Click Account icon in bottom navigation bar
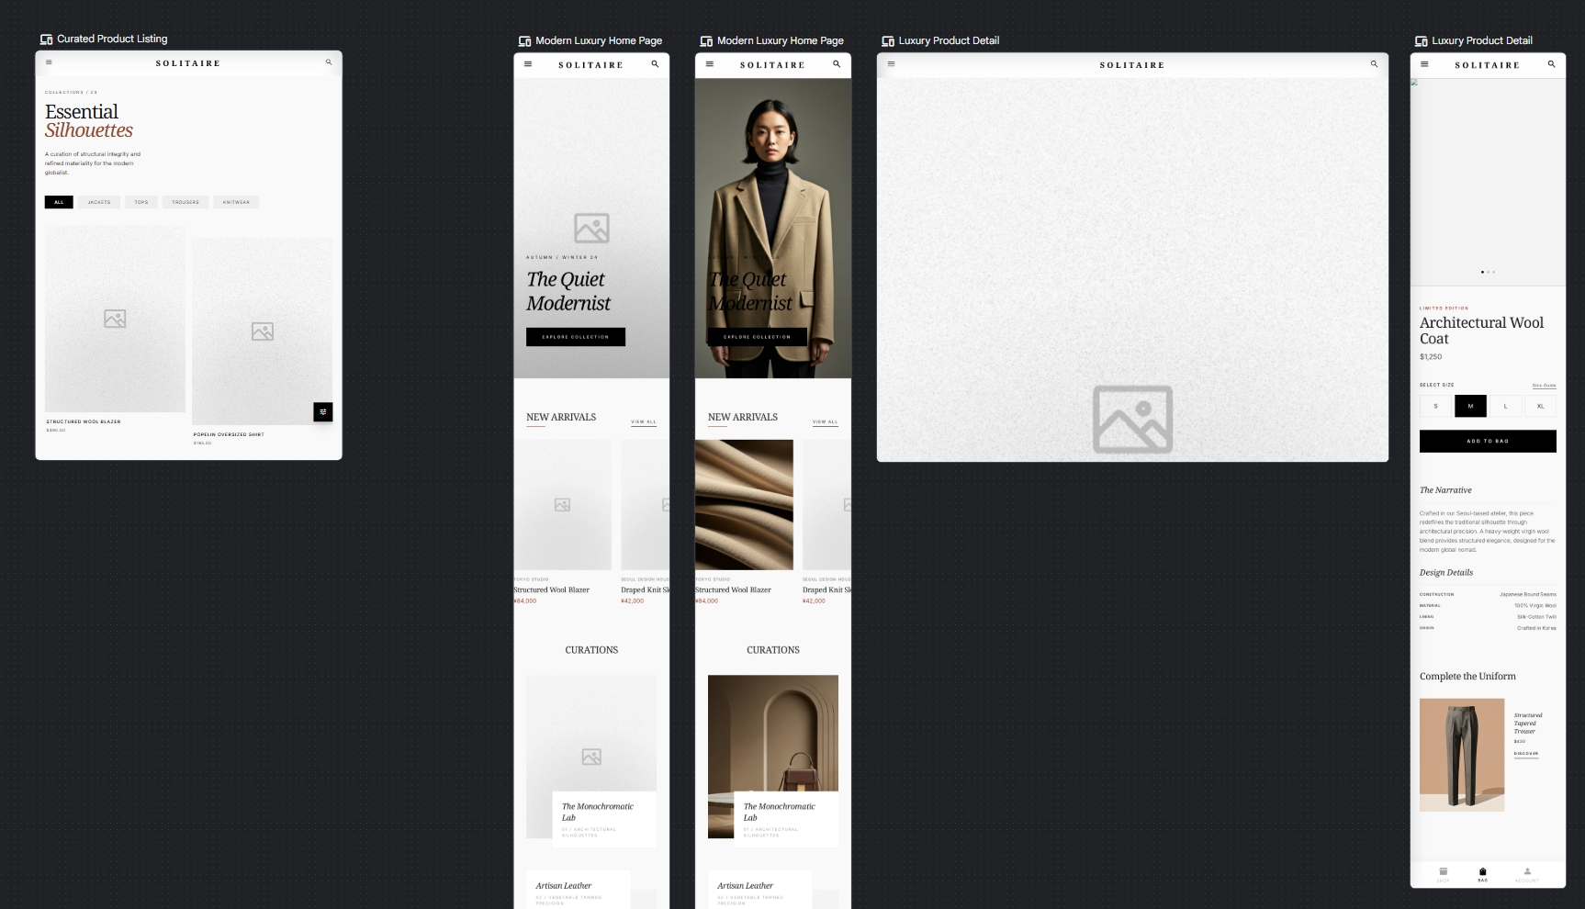This screenshot has width=1585, height=909. 1527,874
